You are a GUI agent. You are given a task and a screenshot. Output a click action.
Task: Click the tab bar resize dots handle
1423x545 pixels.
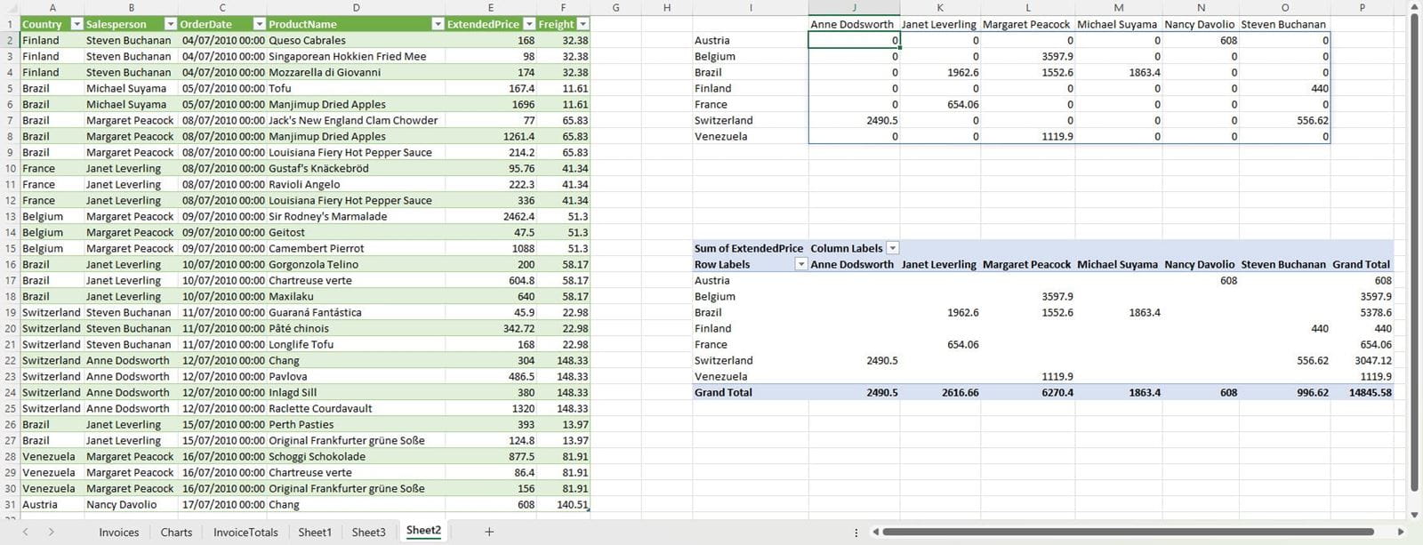coord(856,533)
